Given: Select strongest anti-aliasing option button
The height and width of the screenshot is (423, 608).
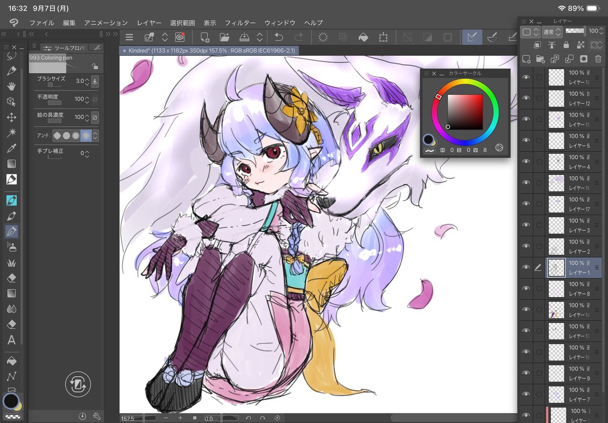Looking at the screenshot, I should pos(86,135).
